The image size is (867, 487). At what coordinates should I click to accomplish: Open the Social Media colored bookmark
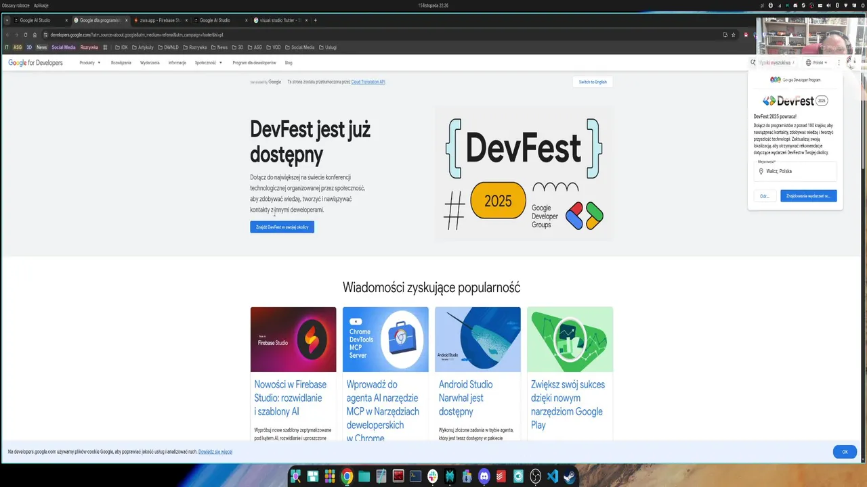tap(64, 47)
